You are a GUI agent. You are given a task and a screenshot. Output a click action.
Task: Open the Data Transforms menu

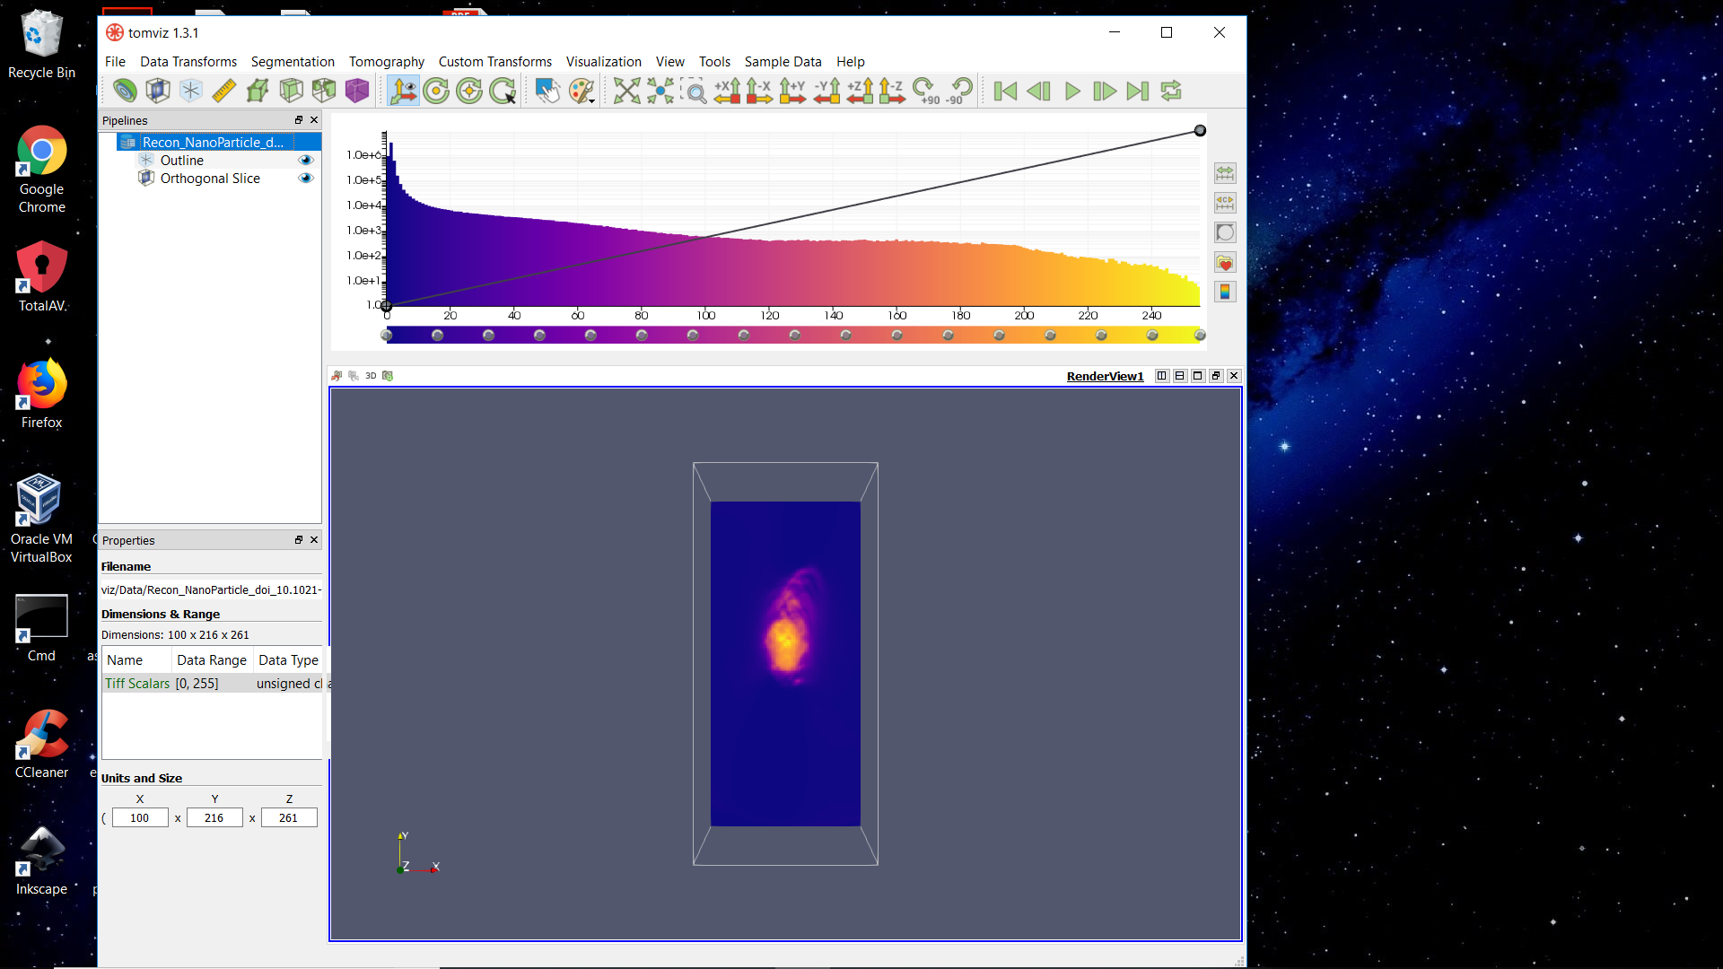pos(188,62)
